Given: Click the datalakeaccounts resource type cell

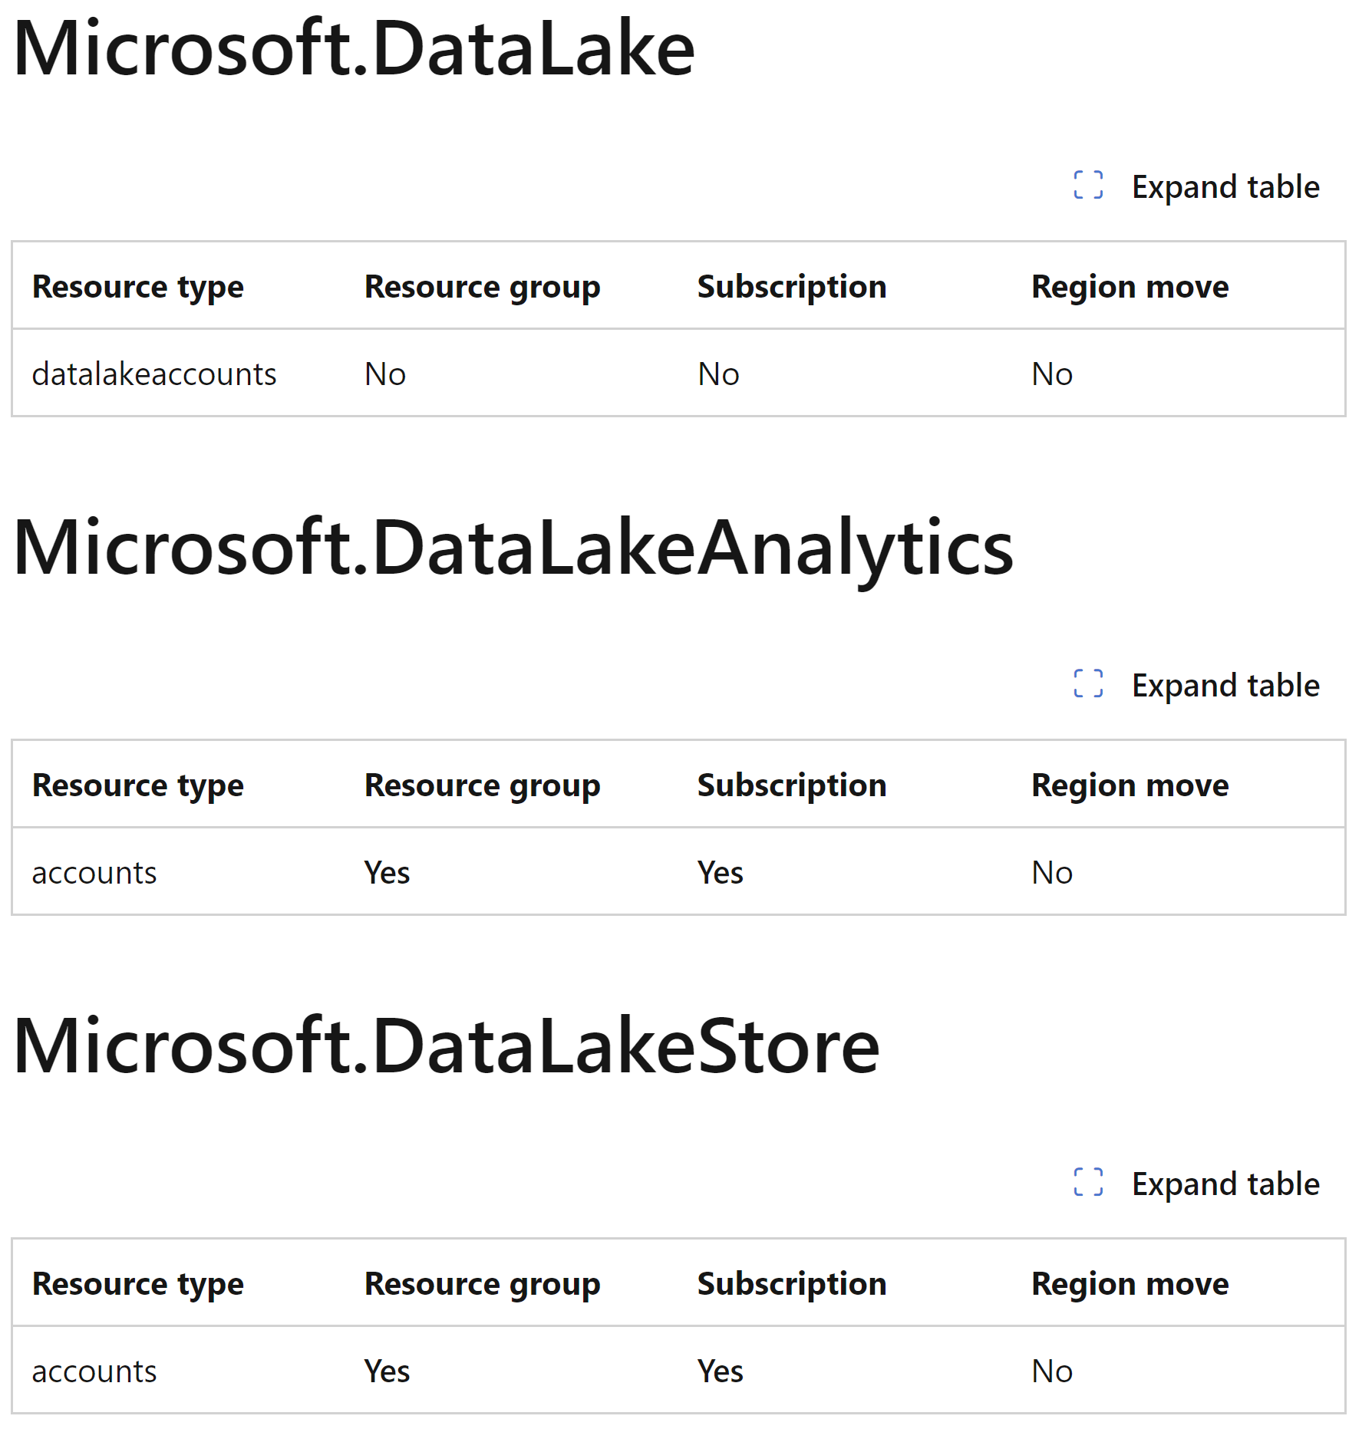Looking at the screenshot, I should click(154, 374).
